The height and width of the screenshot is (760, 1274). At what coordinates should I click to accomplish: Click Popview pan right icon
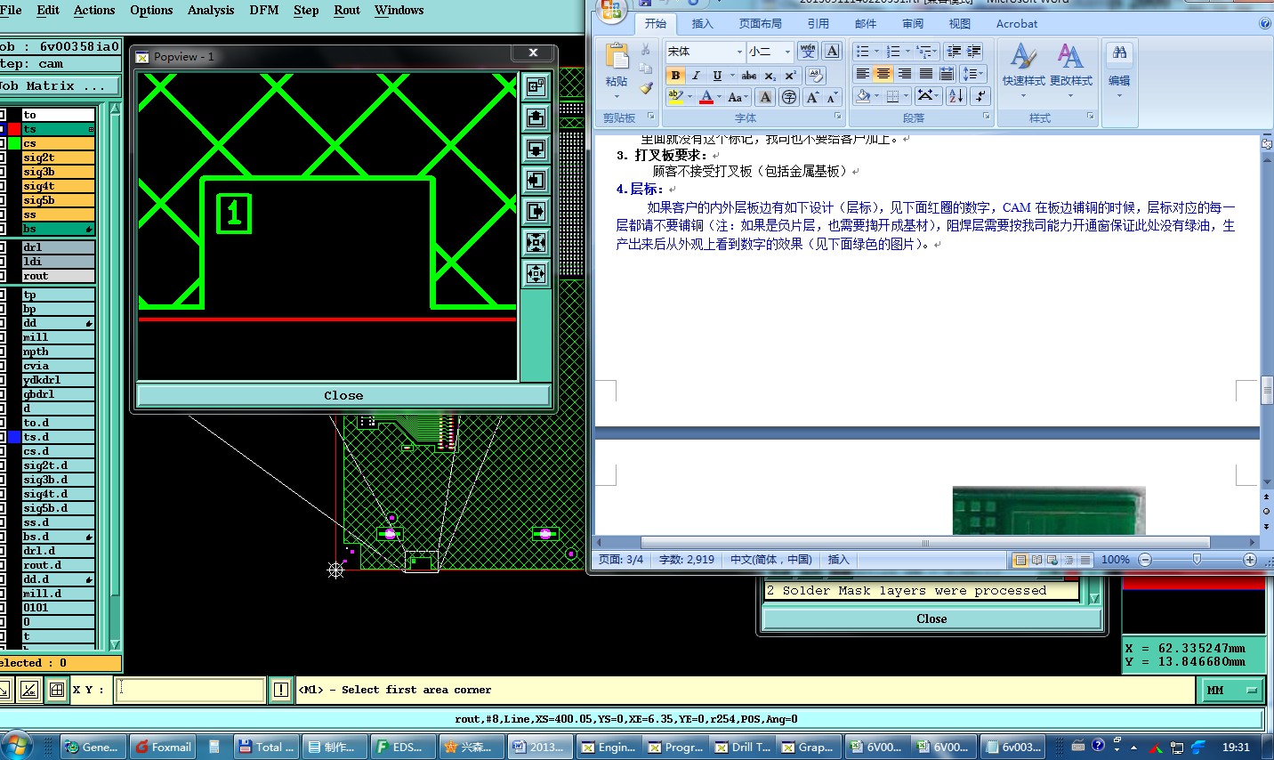(536, 211)
